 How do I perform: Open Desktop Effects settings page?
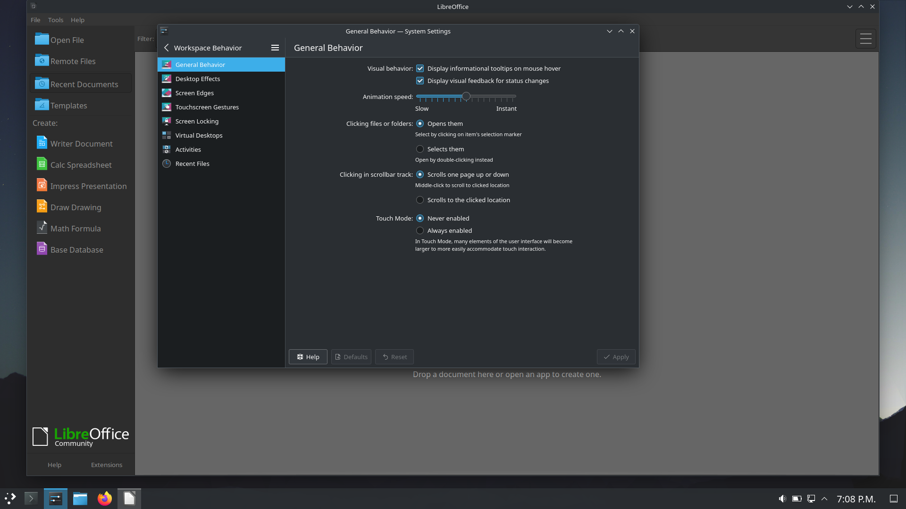[x=221, y=79]
